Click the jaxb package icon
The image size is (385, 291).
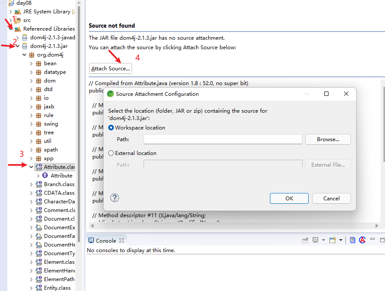(38, 107)
